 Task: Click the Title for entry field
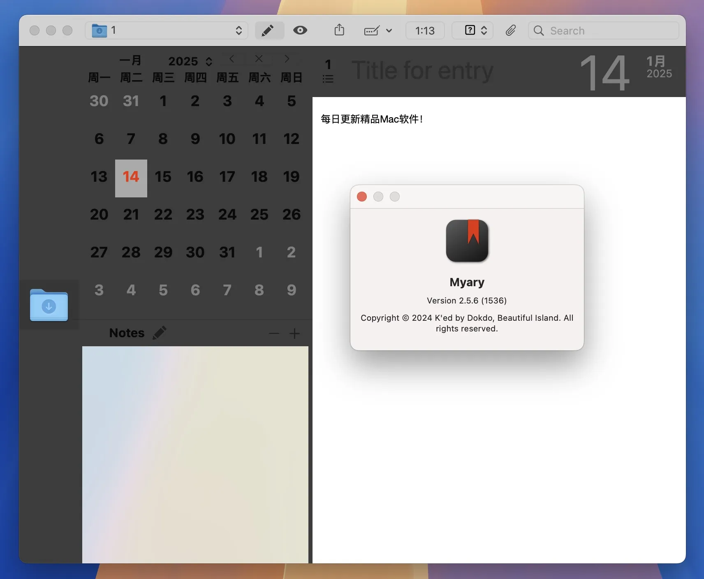pyautogui.click(x=422, y=71)
